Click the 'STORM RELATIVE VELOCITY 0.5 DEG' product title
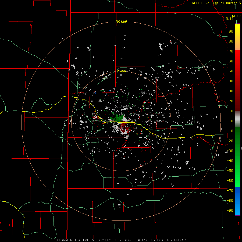This screenshot has height=242, width=242. click(x=93, y=240)
